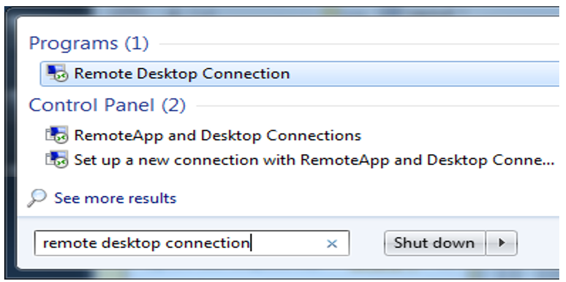Click the '(2)' count beside Control Panel
Screen dimensions: 566x282
coord(173,105)
